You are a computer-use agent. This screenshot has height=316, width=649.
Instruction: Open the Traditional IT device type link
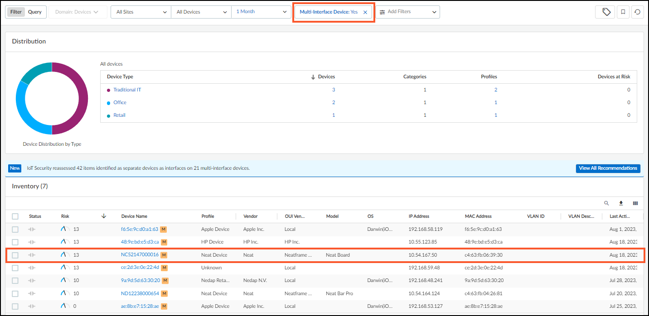coord(127,90)
